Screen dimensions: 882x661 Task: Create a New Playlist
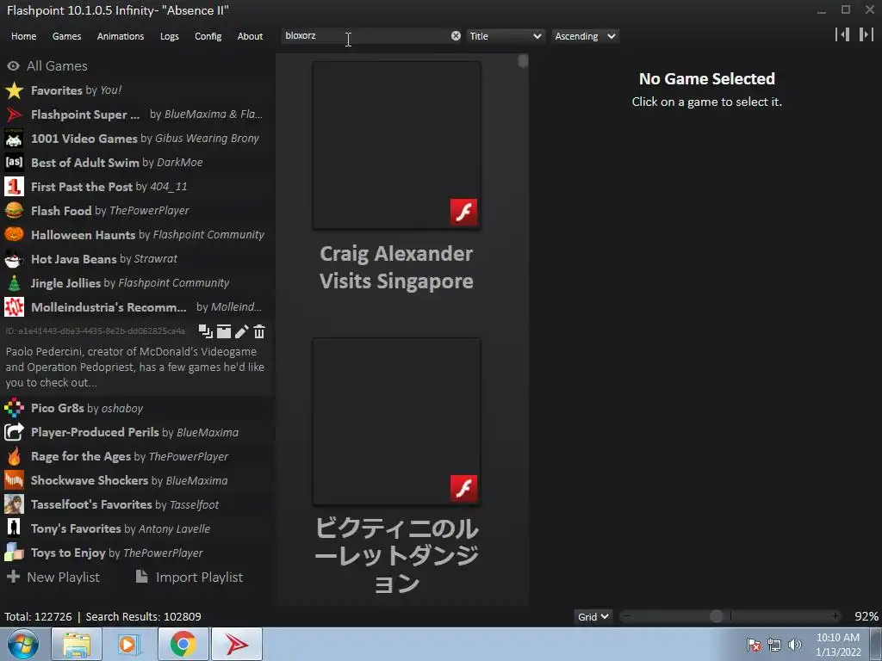pos(53,578)
